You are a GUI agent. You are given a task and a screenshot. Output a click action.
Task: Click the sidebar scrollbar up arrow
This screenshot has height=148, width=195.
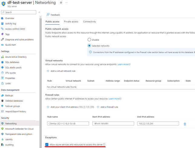point(41,17)
